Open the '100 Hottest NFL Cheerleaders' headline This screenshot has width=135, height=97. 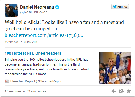pyautogui.click(x=33, y=53)
